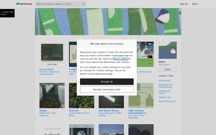Screen dimensions: 216x135
Task: Open the Privacy Policy link
Action: coord(121,59)
